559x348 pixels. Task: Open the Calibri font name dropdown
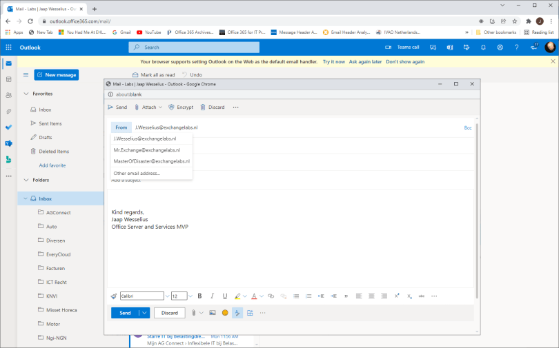click(142, 296)
